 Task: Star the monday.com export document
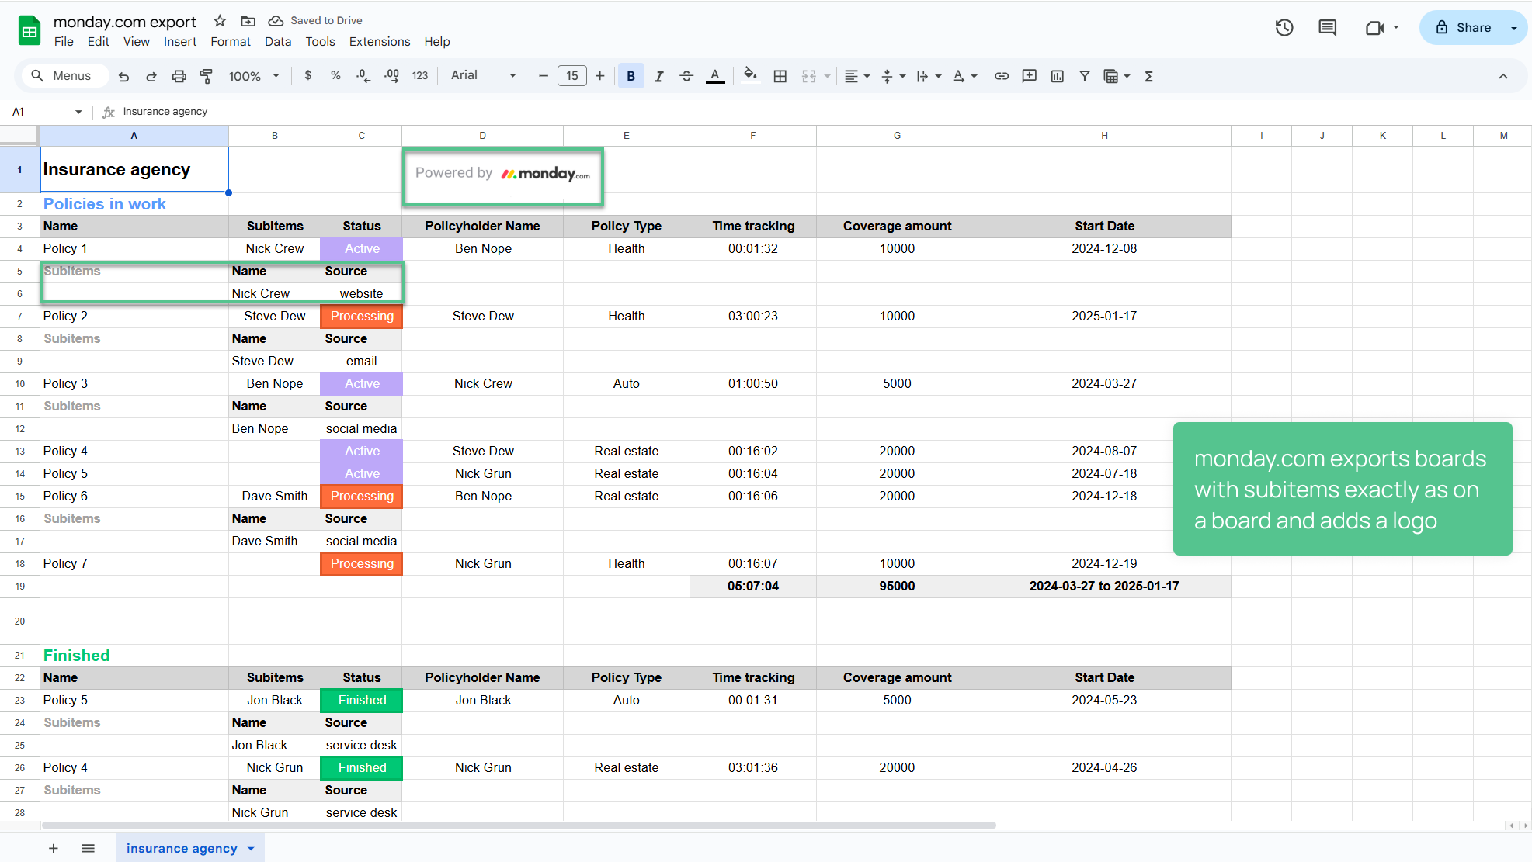(x=220, y=21)
